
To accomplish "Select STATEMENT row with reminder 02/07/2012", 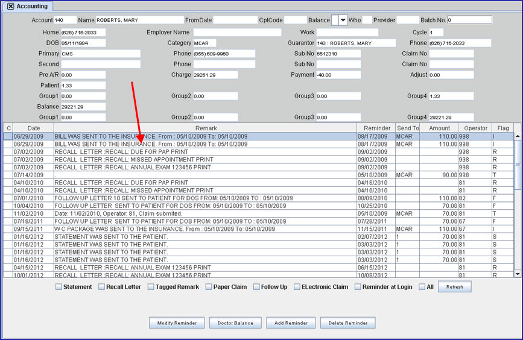I will pos(259,237).
